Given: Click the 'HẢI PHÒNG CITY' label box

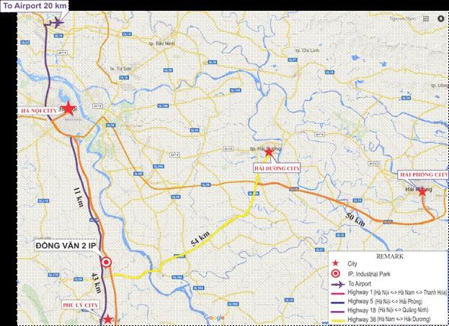Looking at the screenshot, I should (x=423, y=175).
